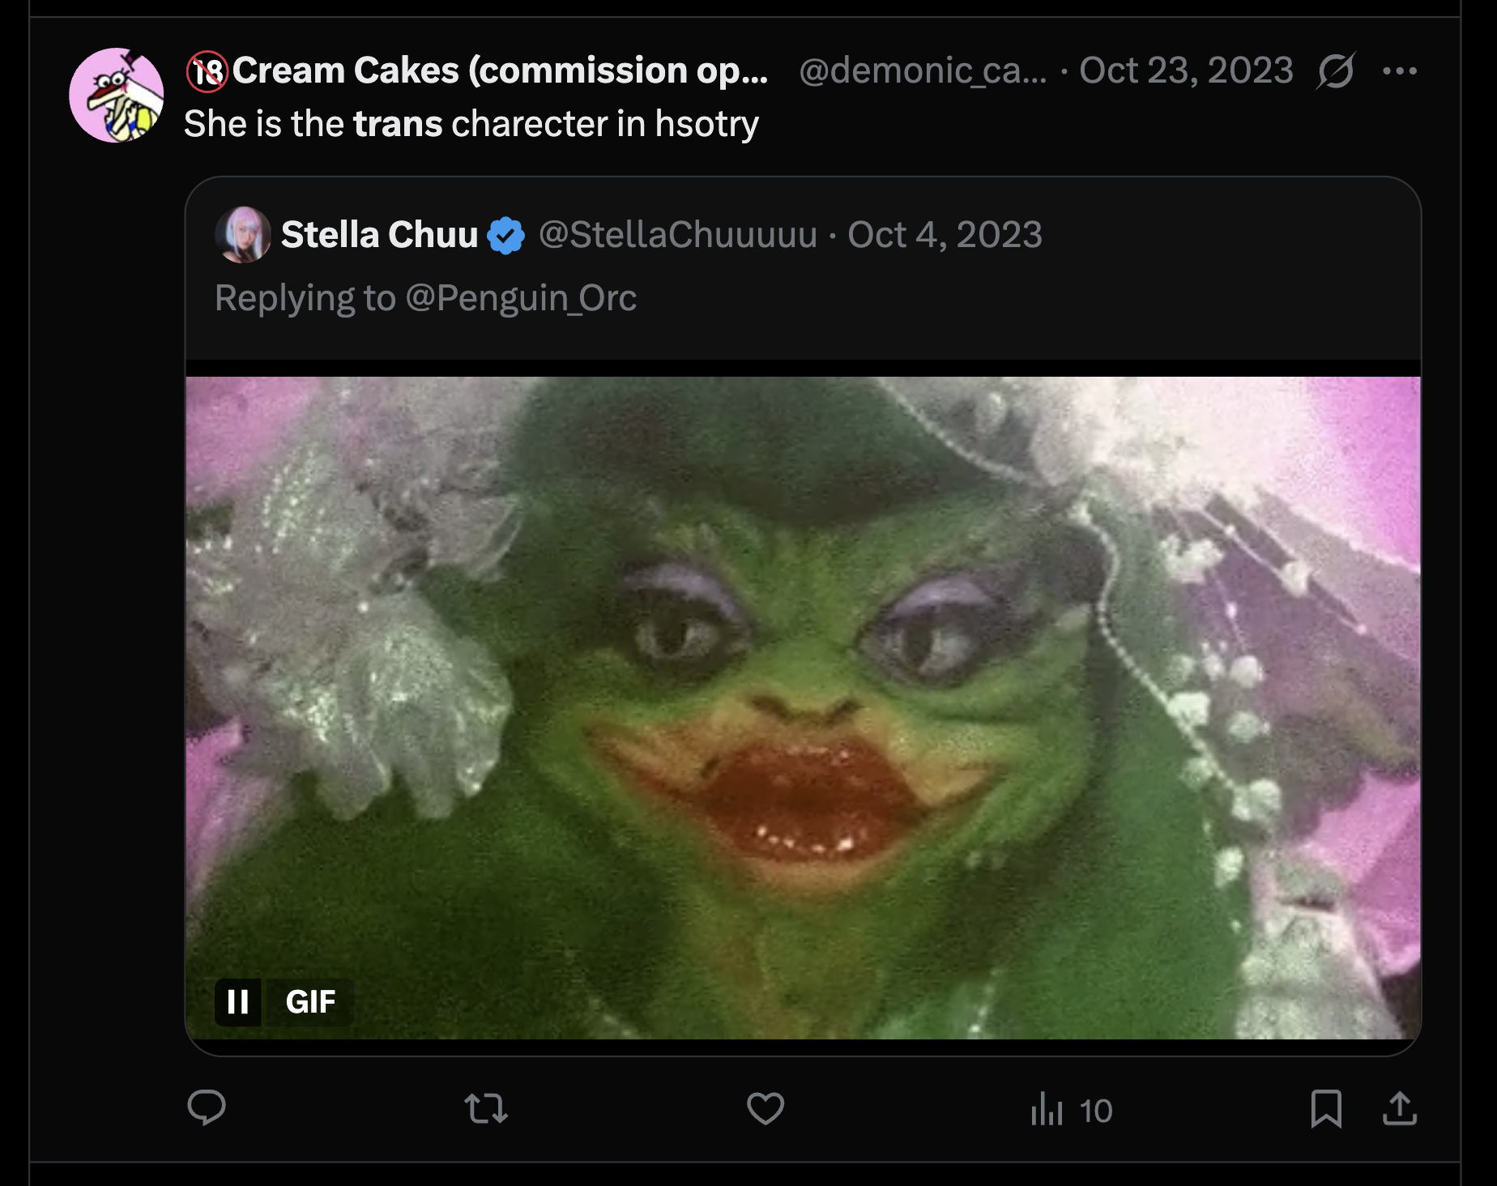Click the blue verified checkmark badge
The width and height of the screenshot is (1497, 1186).
(x=506, y=236)
